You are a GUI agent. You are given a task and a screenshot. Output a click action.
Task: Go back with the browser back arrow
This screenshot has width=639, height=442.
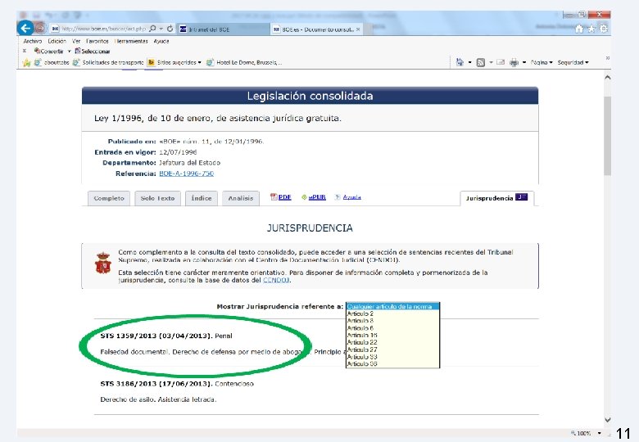click(25, 28)
